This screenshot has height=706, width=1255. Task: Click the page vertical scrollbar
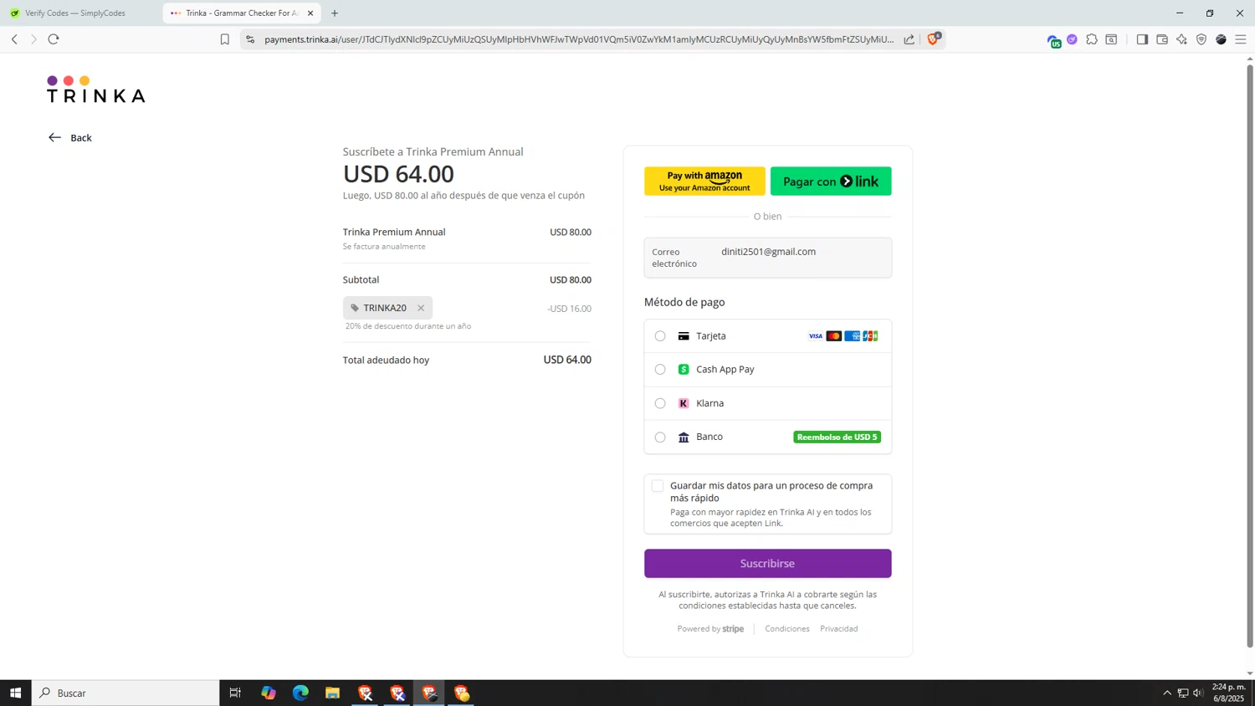click(1250, 356)
